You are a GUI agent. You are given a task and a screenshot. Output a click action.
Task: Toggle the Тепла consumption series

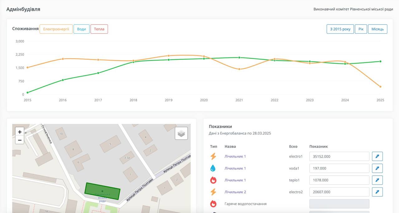pos(99,29)
